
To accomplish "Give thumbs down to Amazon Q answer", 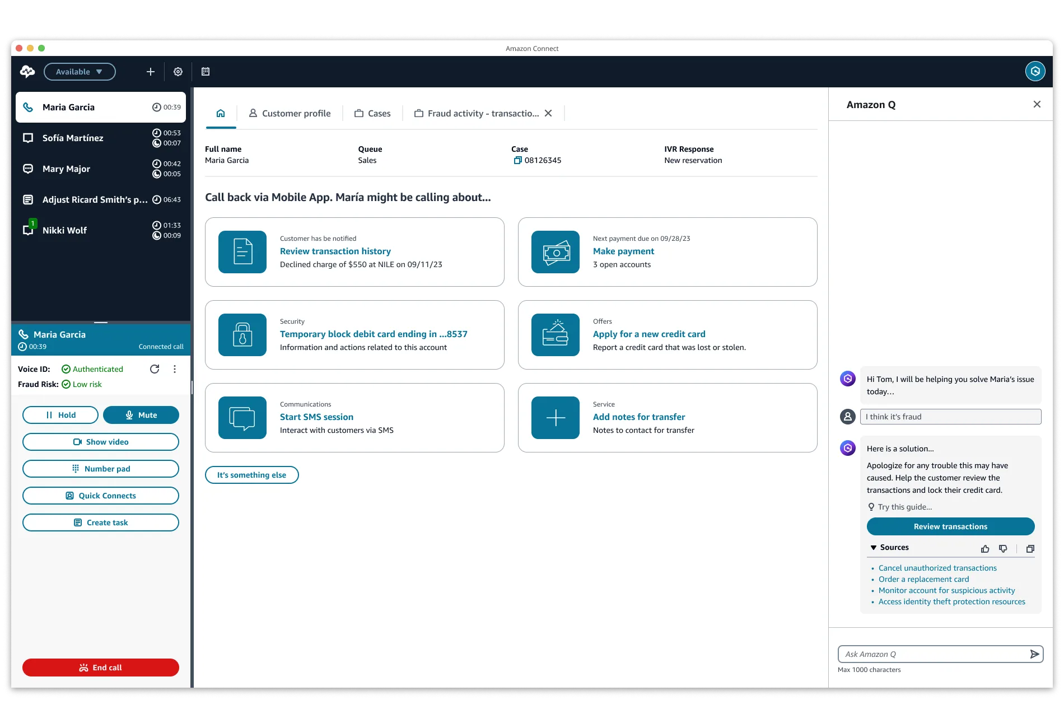I will (1003, 549).
